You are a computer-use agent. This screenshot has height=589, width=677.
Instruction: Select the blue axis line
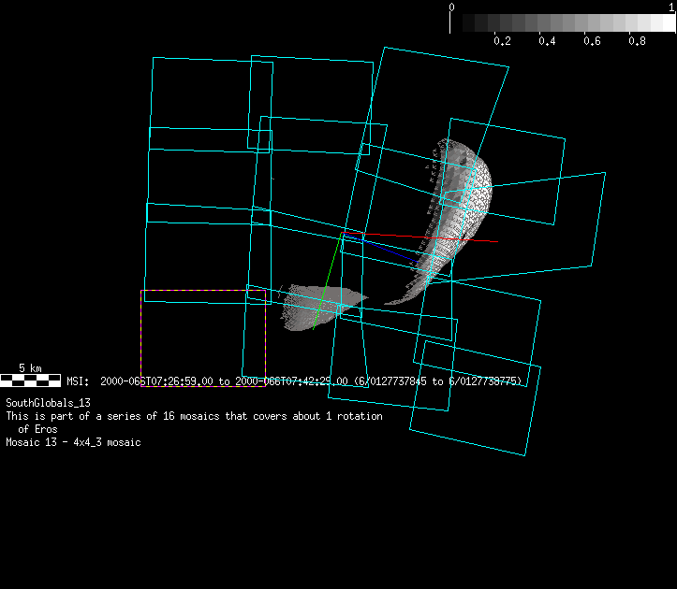tap(389, 251)
